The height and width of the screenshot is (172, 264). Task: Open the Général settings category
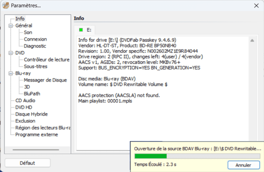24,26
